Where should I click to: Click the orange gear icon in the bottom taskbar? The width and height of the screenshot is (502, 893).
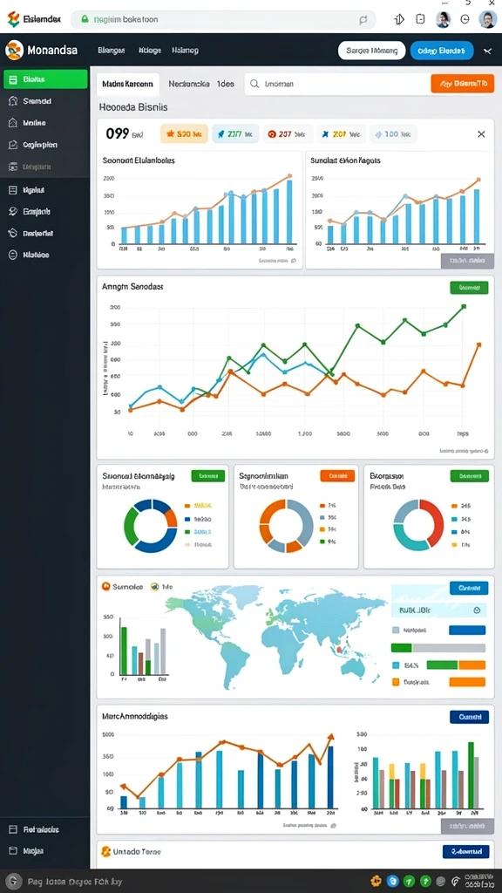click(375, 881)
